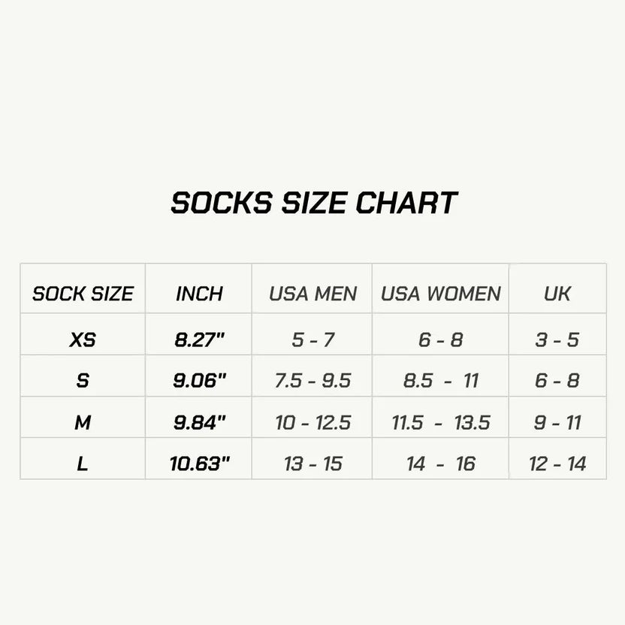Click the M sock size cell
Viewport: 625px width, 625px height.
coord(83,422)
